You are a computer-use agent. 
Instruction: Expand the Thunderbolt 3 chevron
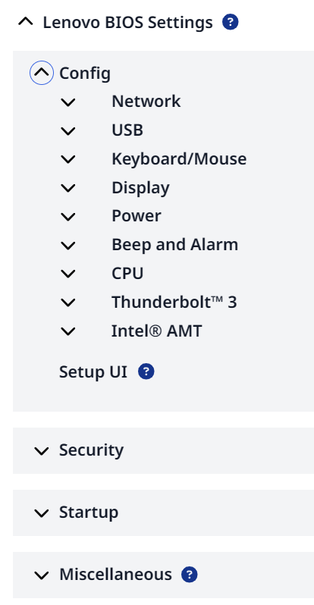click(68, 303)
